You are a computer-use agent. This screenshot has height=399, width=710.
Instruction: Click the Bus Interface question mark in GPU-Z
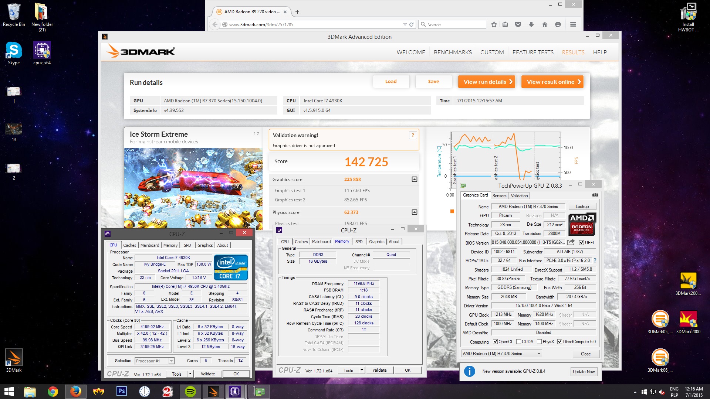click(595, 260)
